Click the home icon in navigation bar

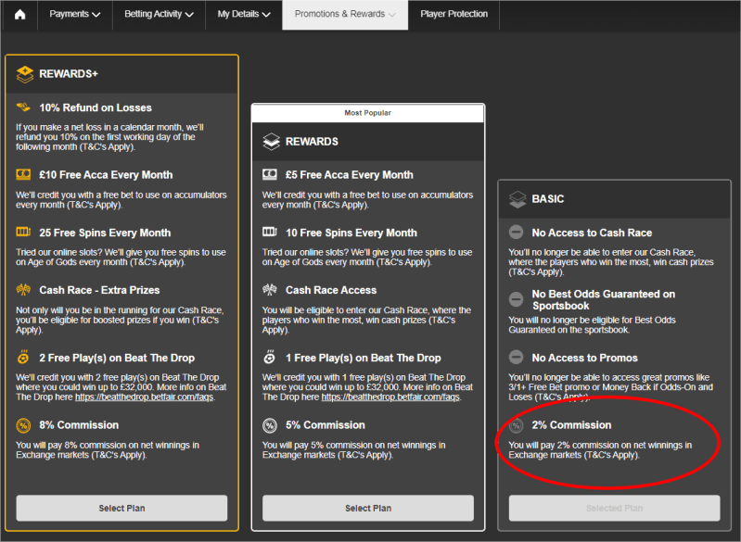19,15
